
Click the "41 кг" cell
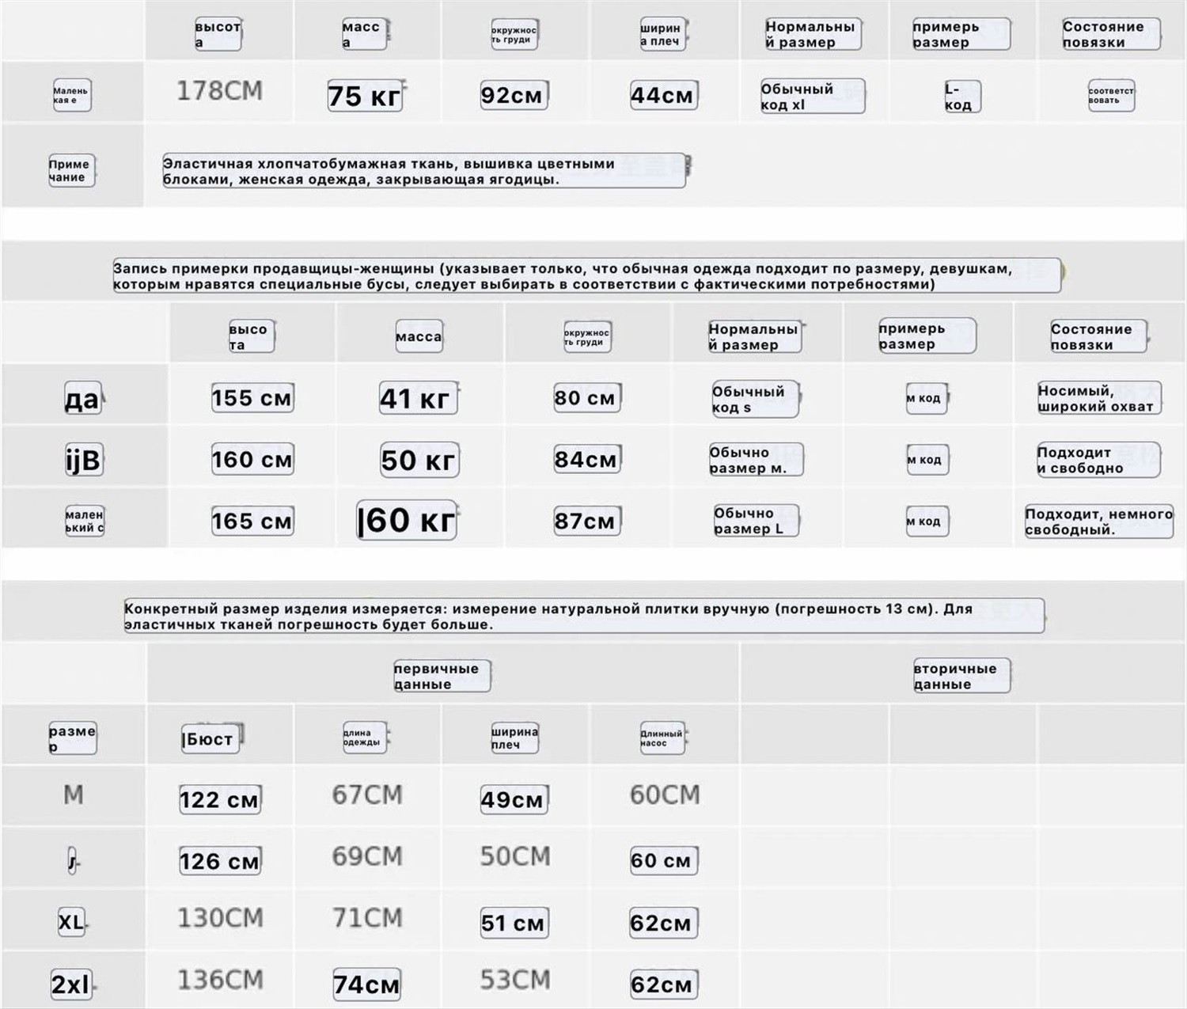[x=418, y=398]
